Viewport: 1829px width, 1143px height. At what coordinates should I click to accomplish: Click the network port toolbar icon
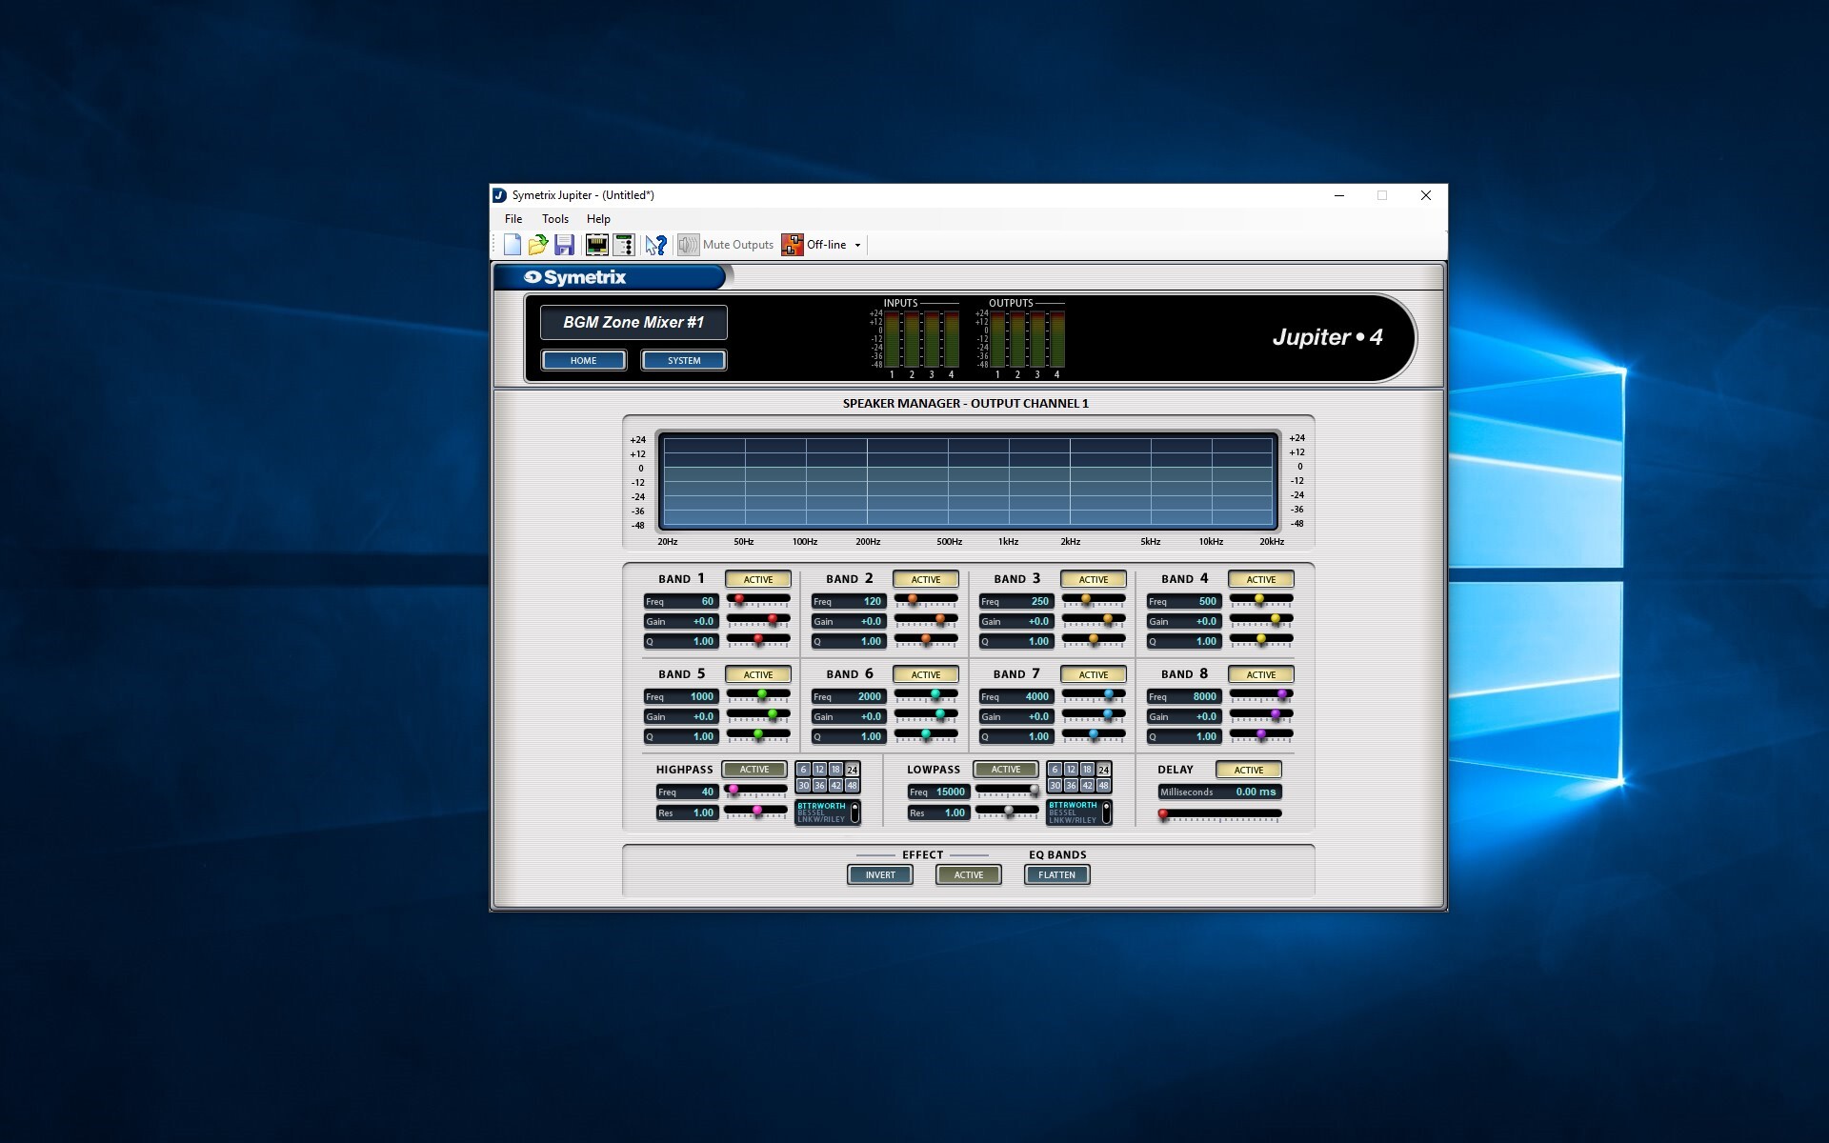pos(597,245)
